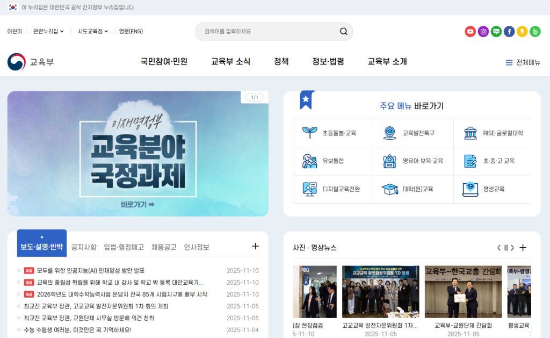
Task: Open the 교육발전특구 shortcut icon
Action: click(389, 133)
